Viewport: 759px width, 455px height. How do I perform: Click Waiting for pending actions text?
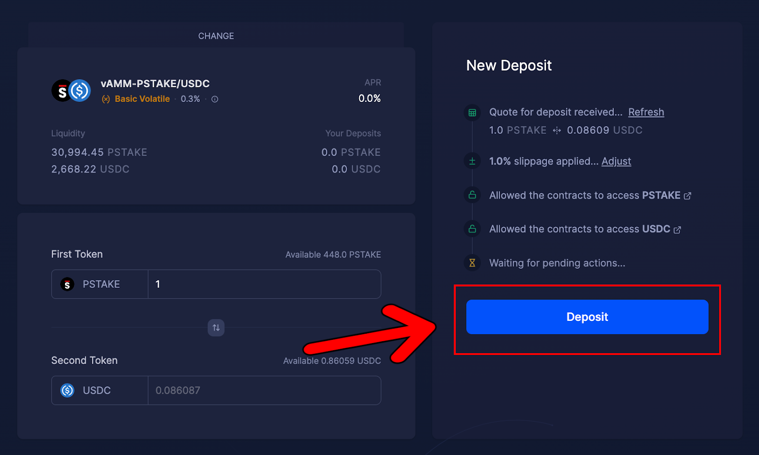pyautogui.click(x=557, y=263)
